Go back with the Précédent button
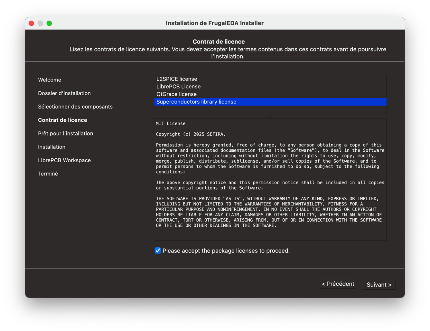Viewport: 430px width, 331px height. click(338, 284)
